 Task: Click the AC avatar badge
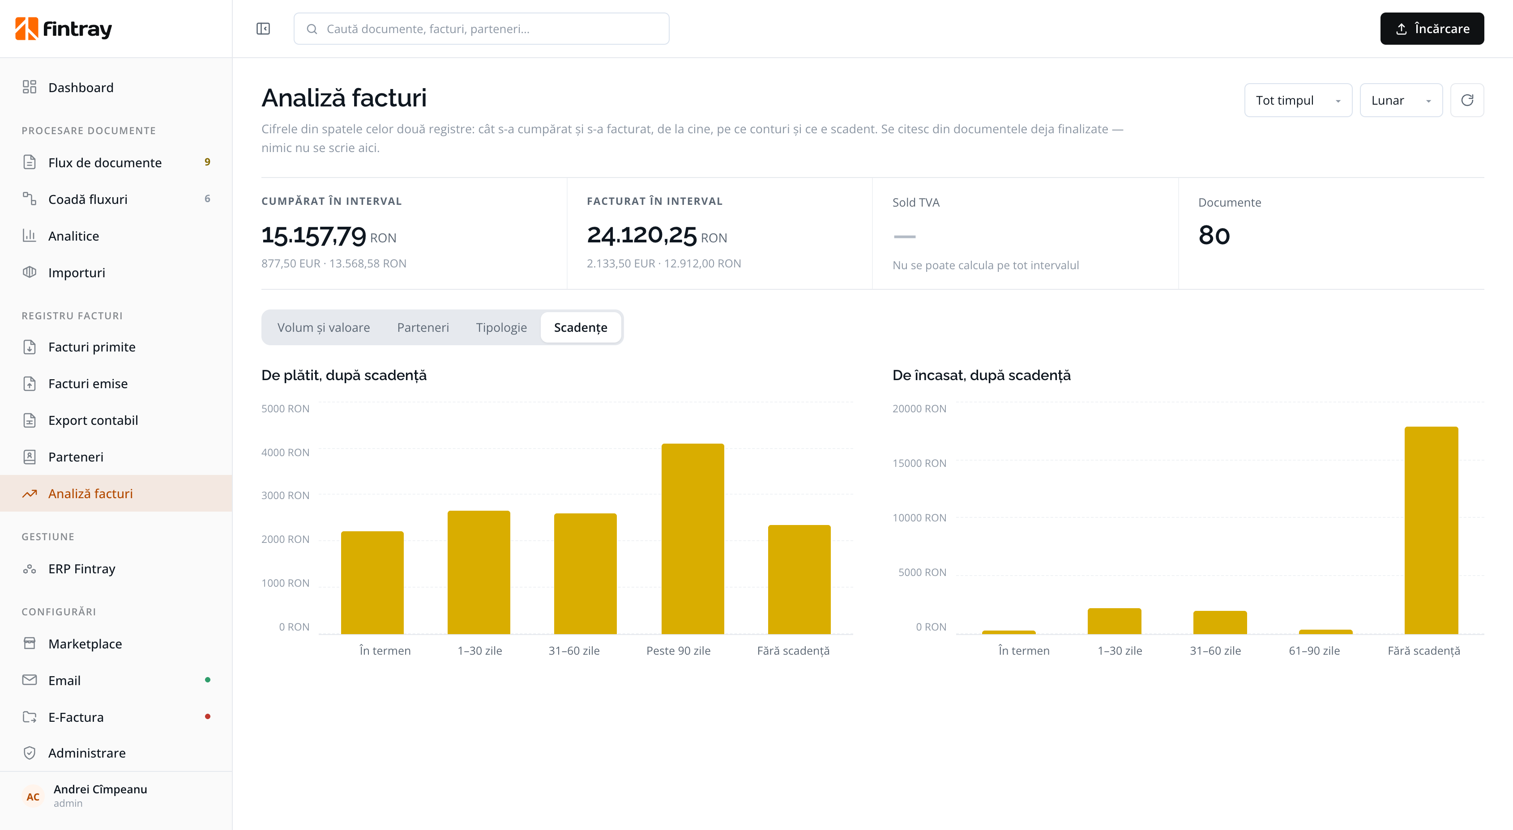pos(33,796)
